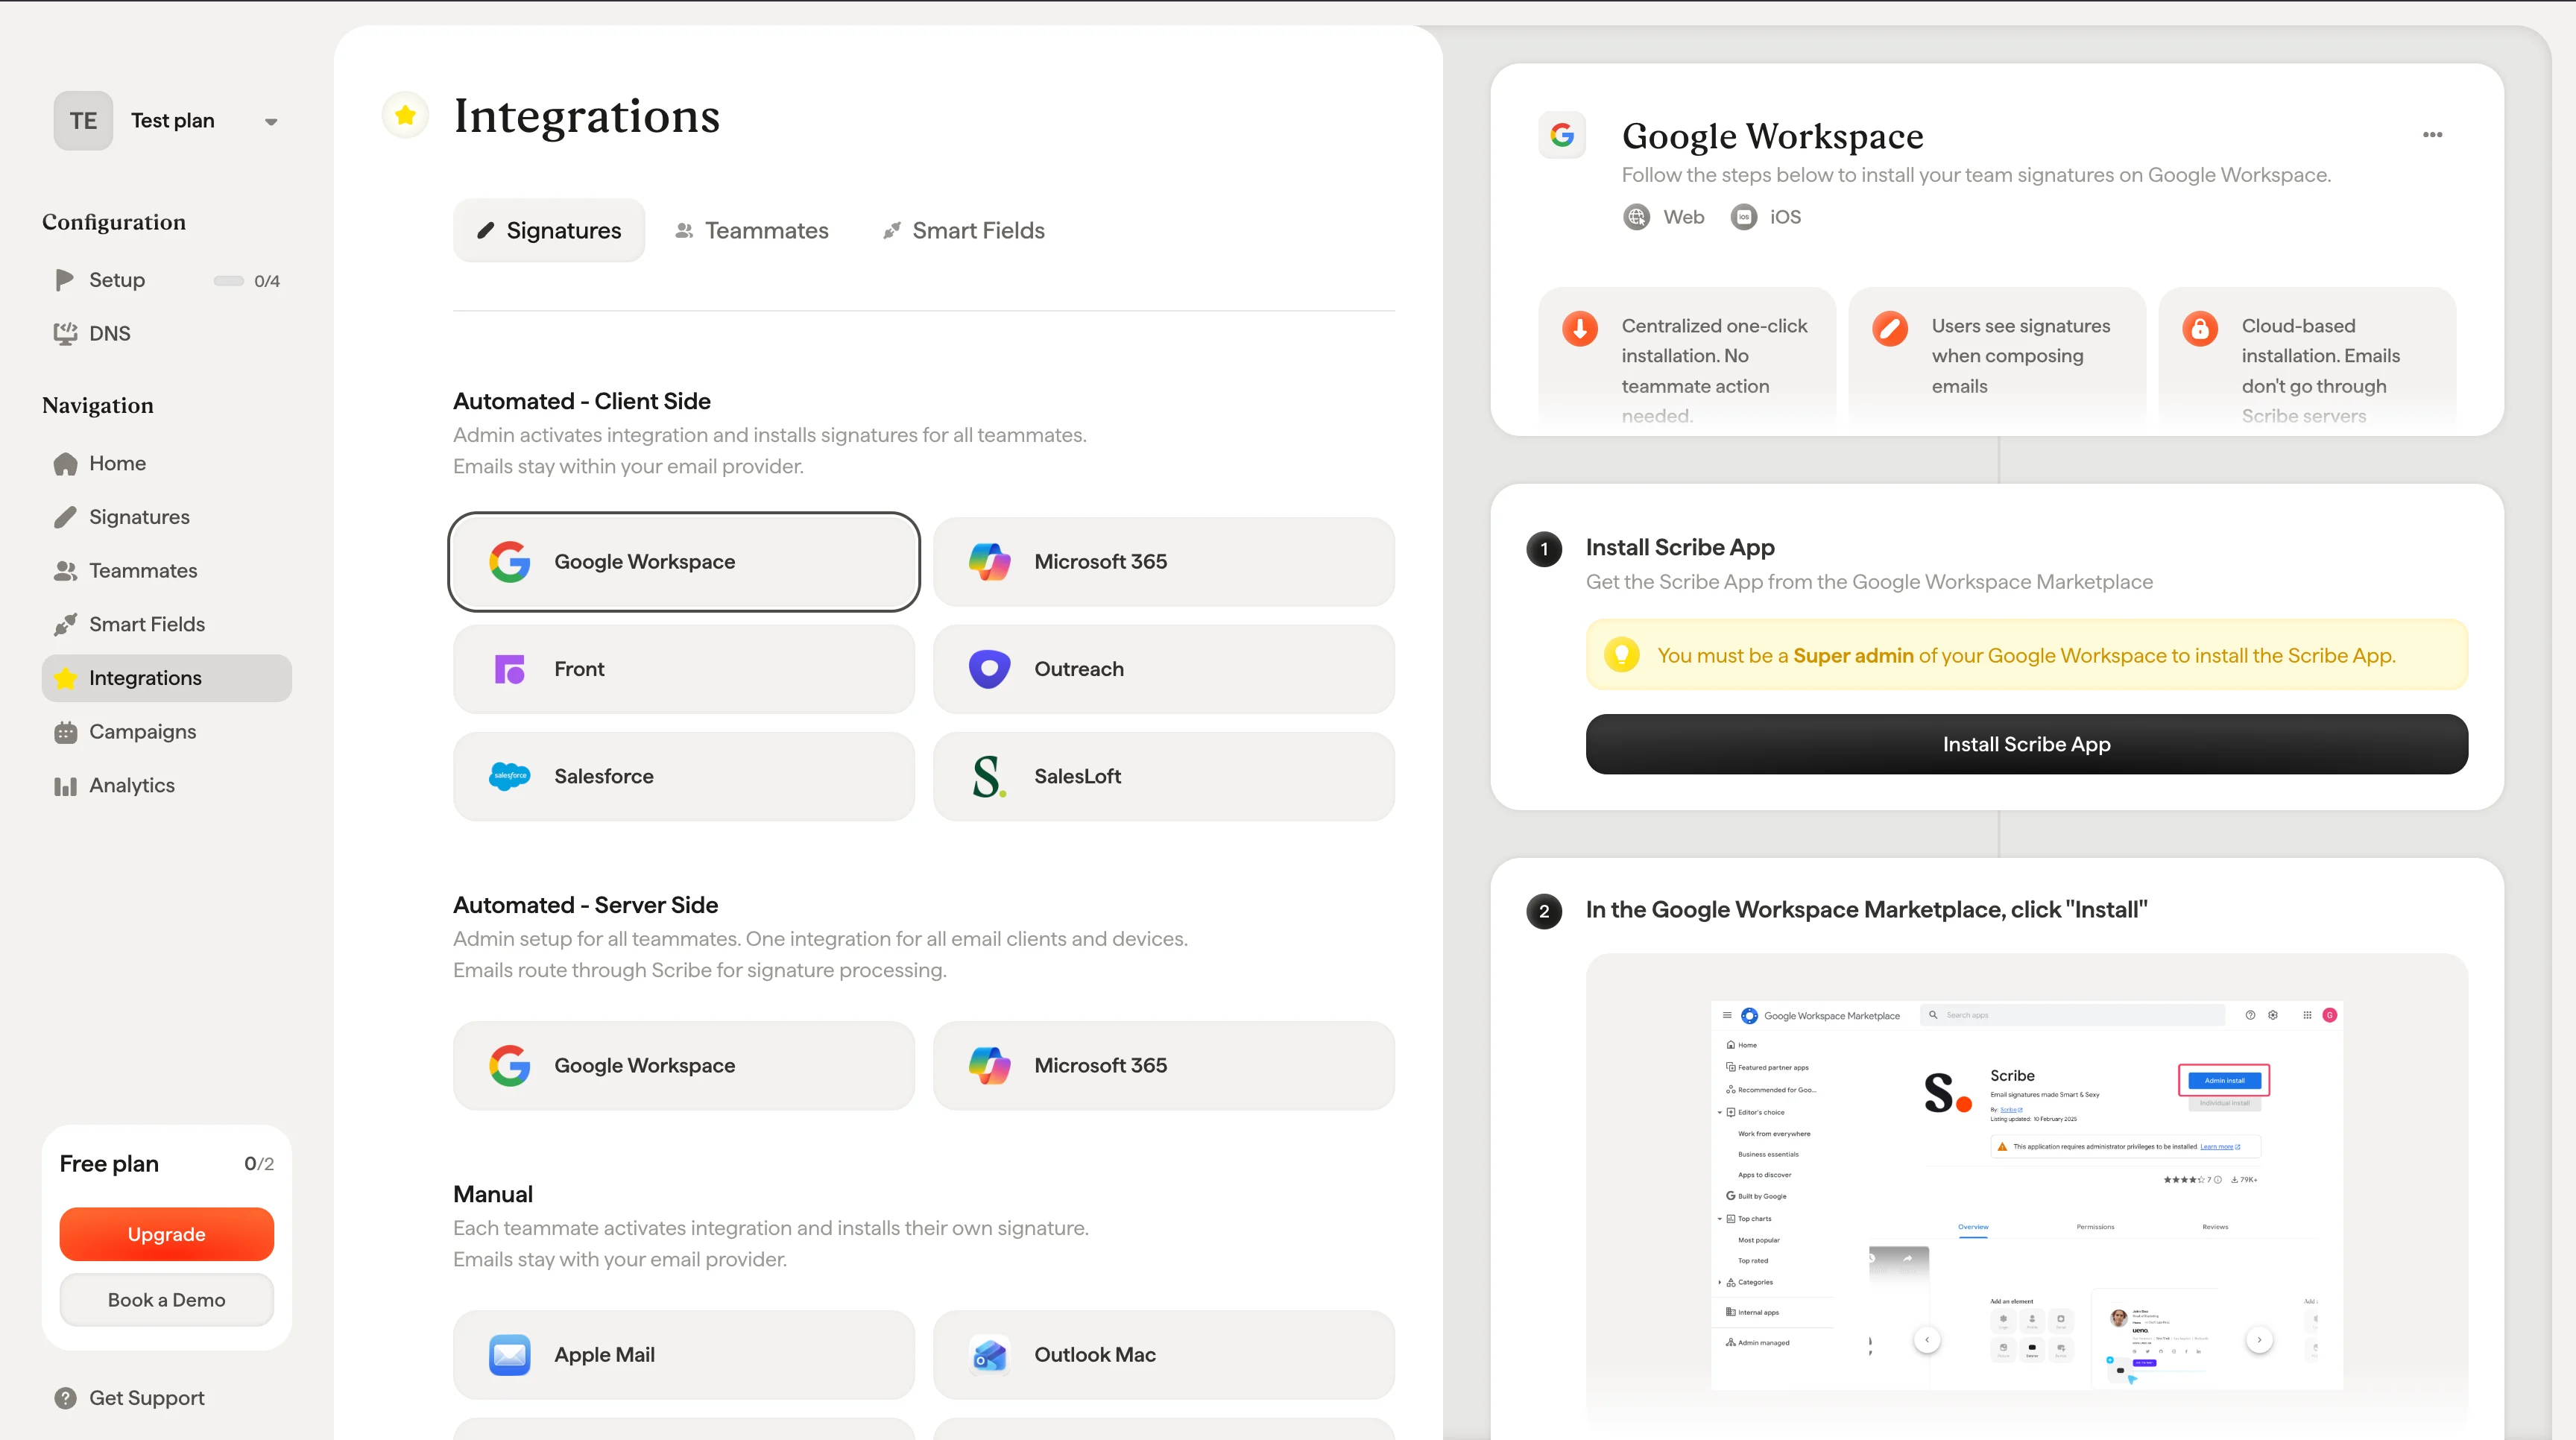Select Google Workspace server side integration
2576x1440 pixels.
[684, 1066]
